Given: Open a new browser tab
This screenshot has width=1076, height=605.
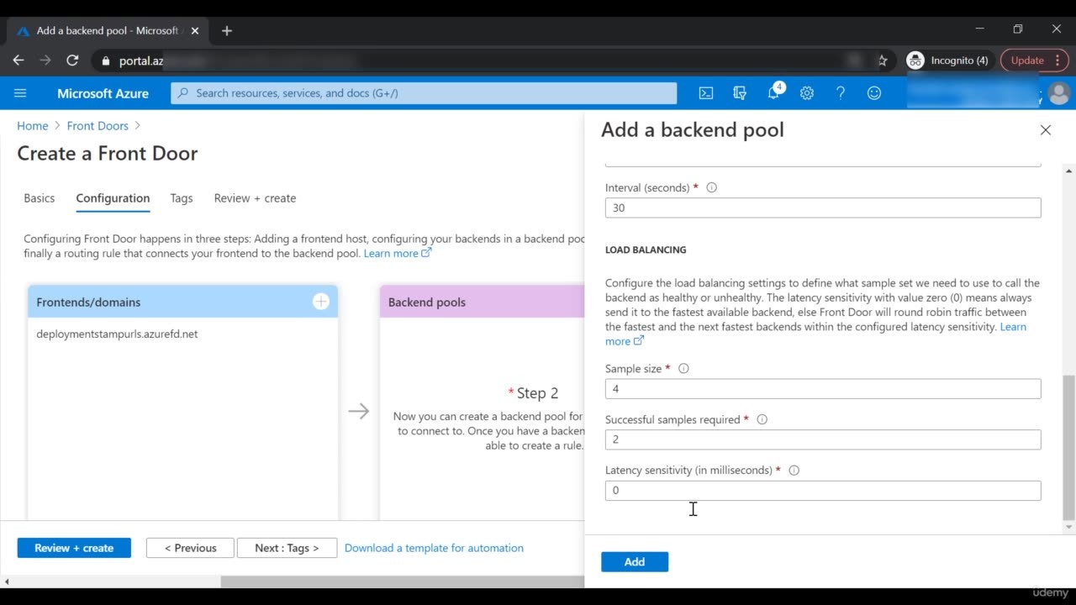Looking at the screenshot, I should click(227, 31).
